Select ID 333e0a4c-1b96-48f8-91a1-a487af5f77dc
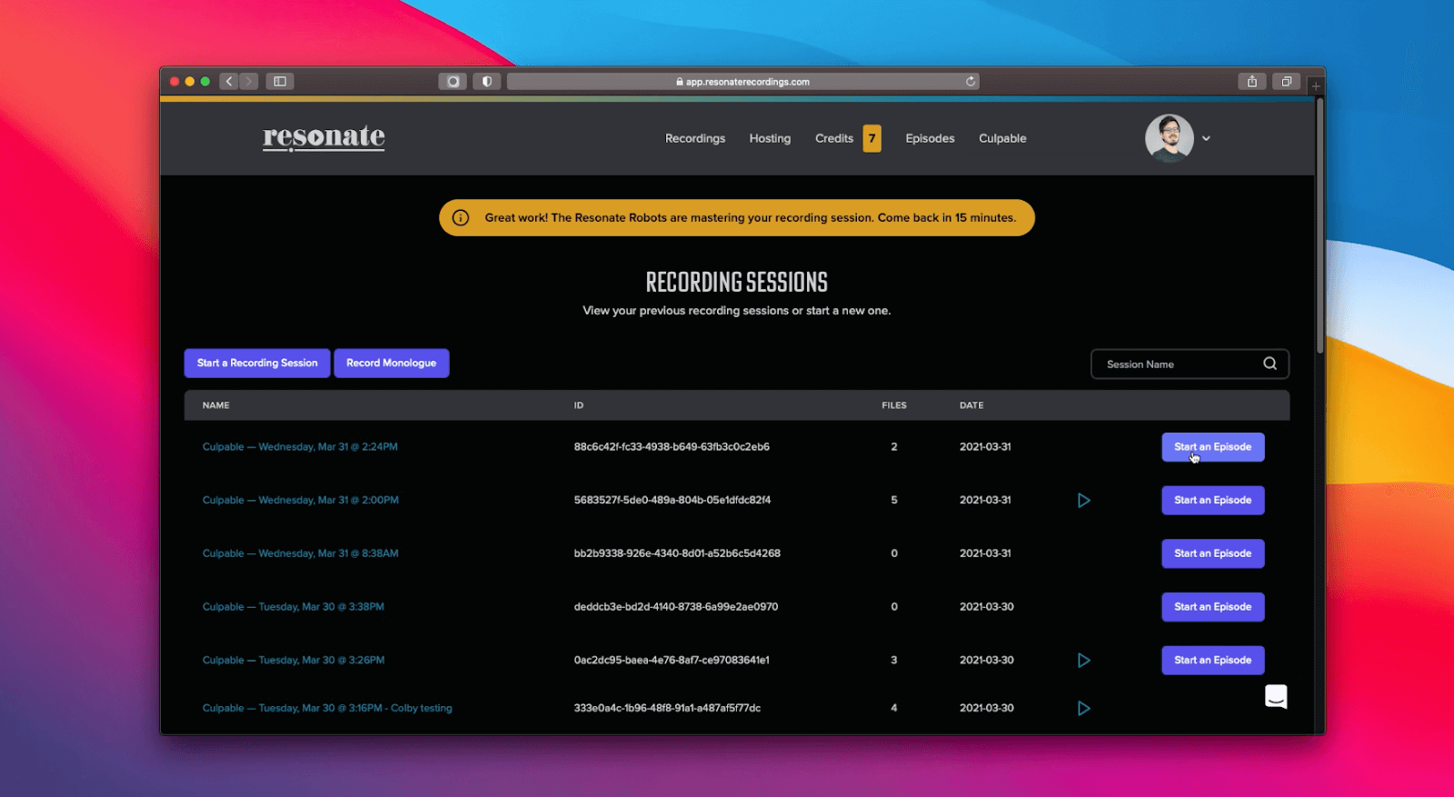This screenshot has width=1454, height=797. click(667, 708)
